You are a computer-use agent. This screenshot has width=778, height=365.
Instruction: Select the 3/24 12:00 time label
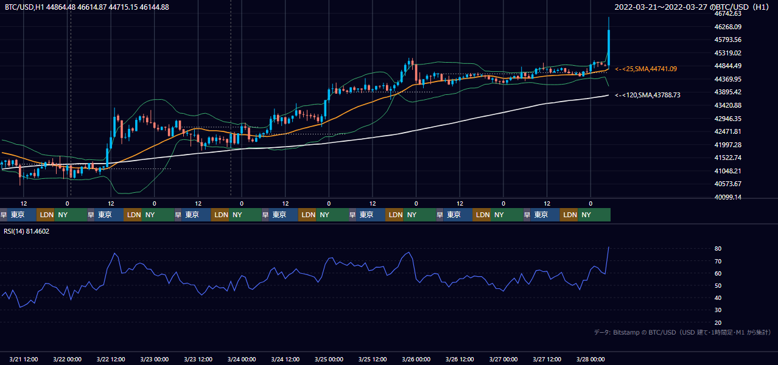(286, 359)
